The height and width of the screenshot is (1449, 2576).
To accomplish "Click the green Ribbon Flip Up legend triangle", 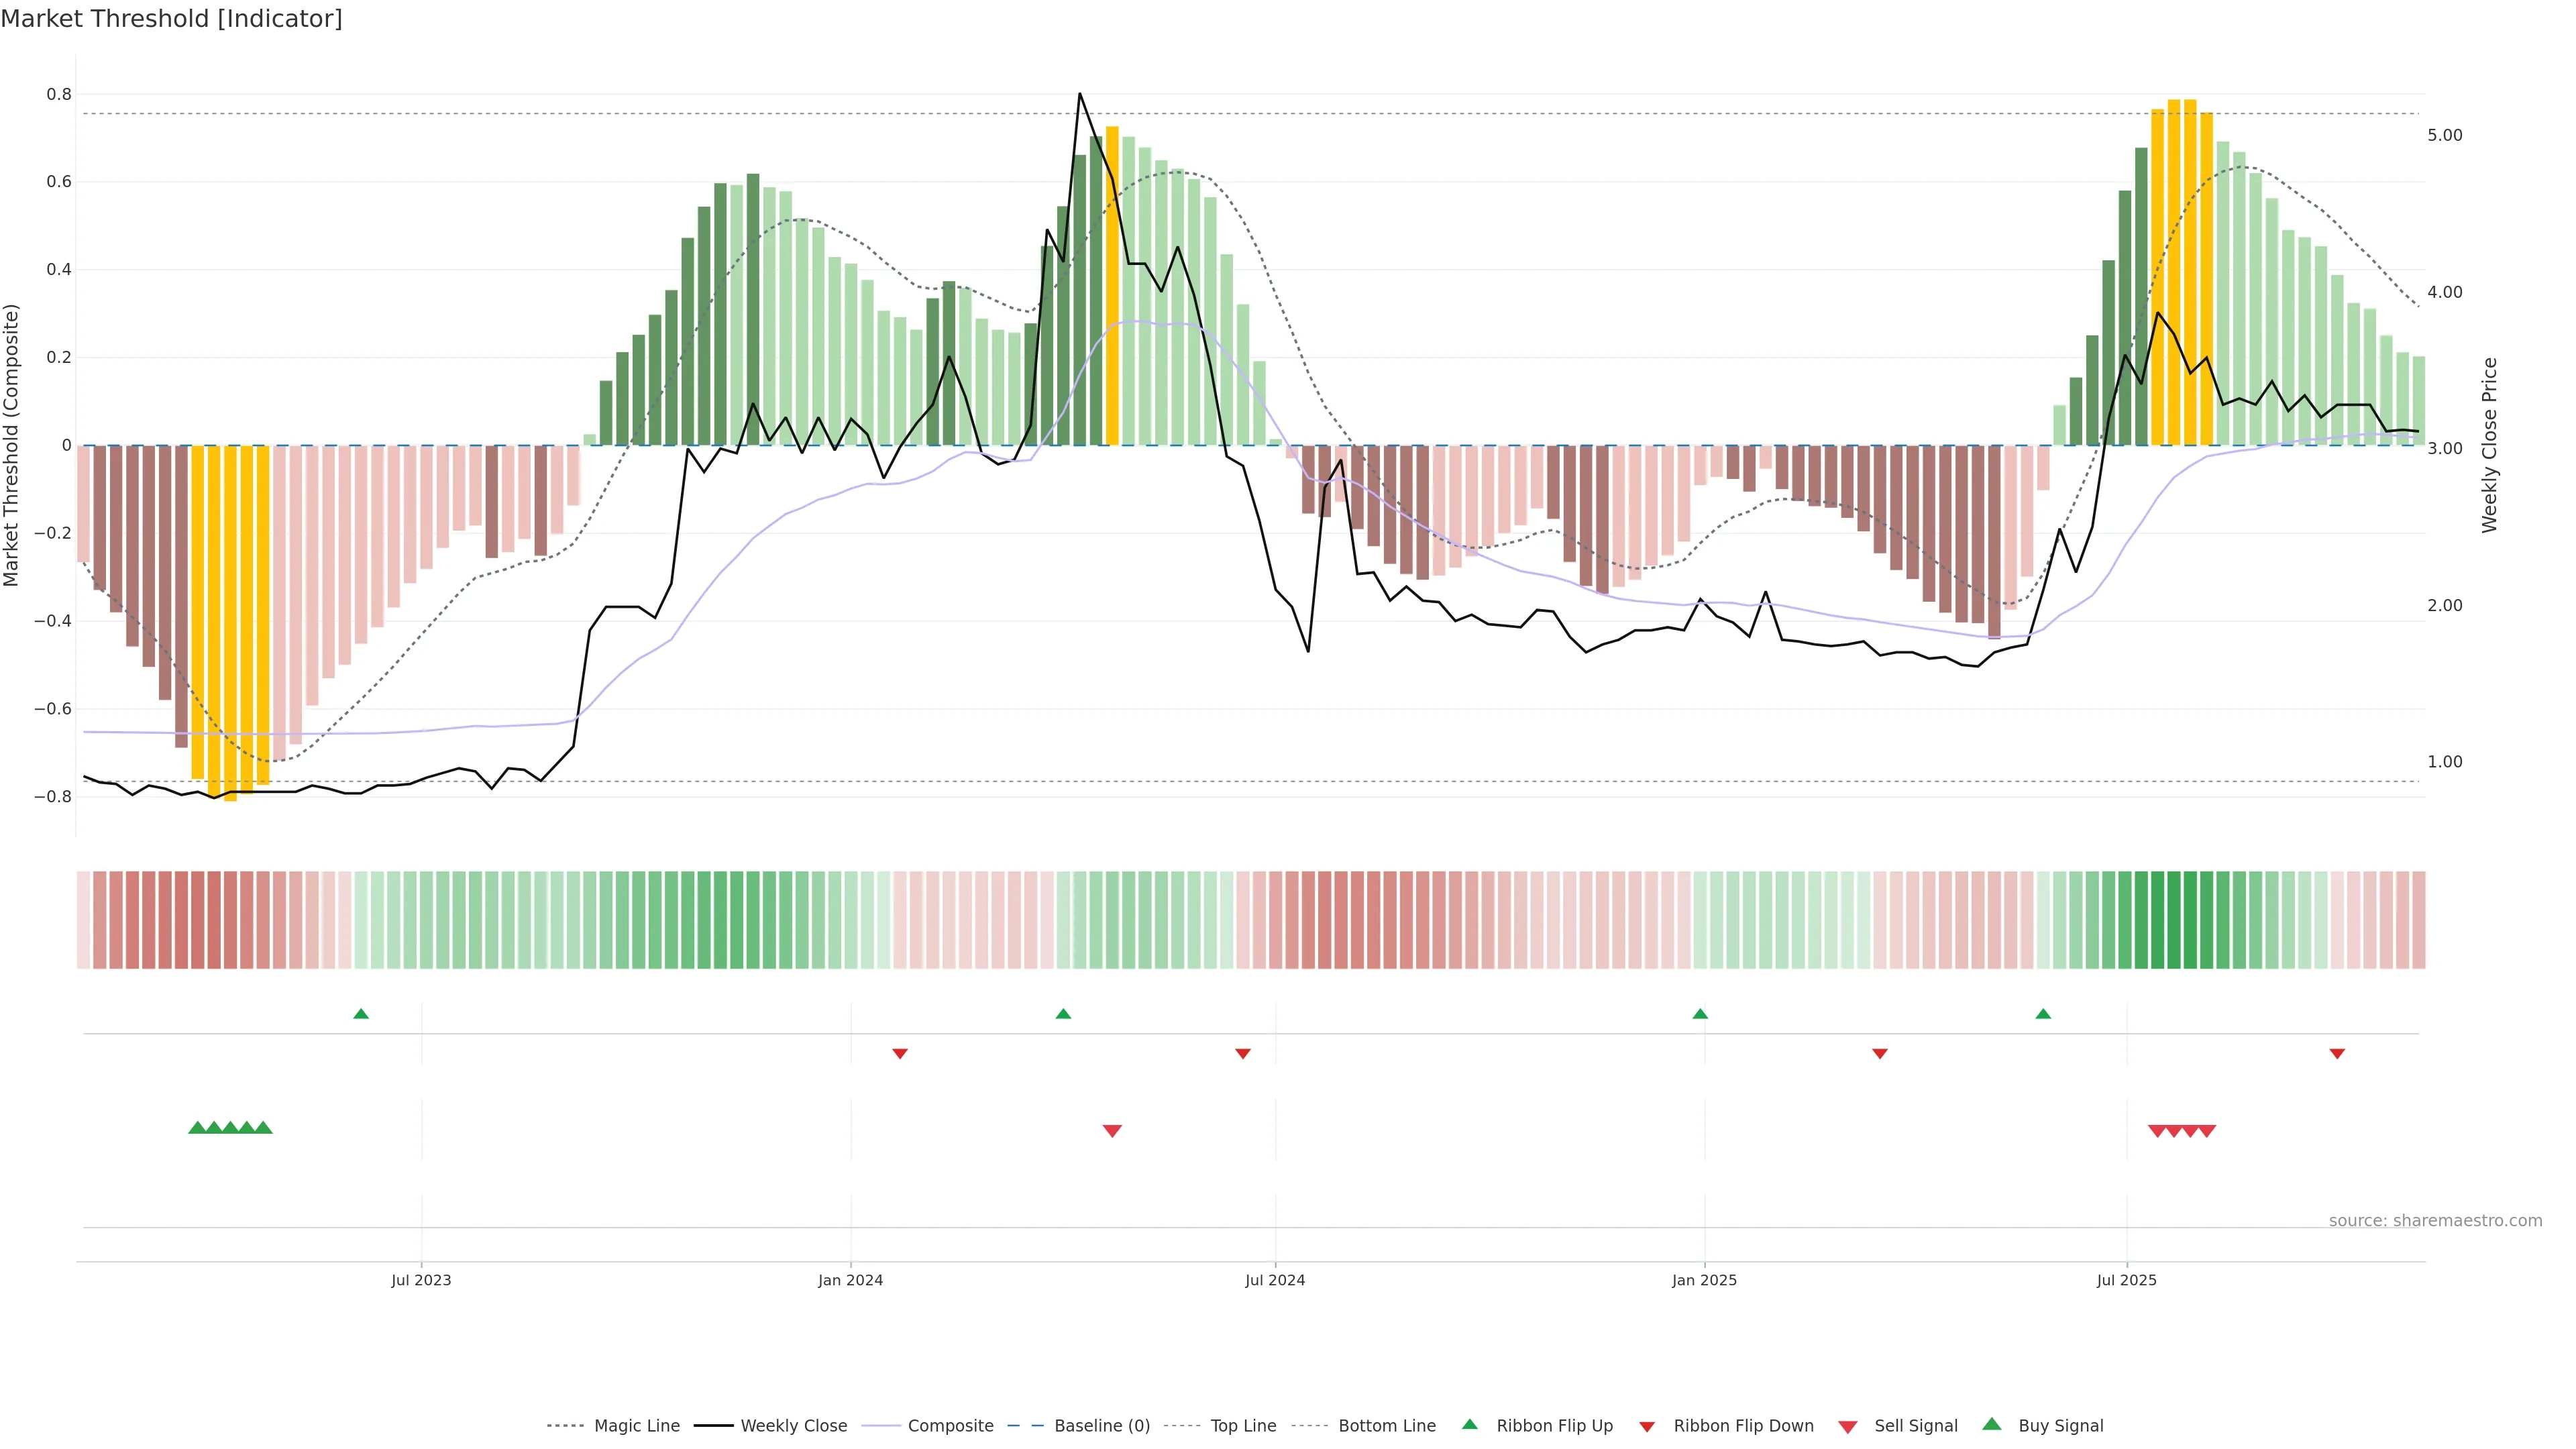I will pyautogui.click(x=1469, y=1424).
